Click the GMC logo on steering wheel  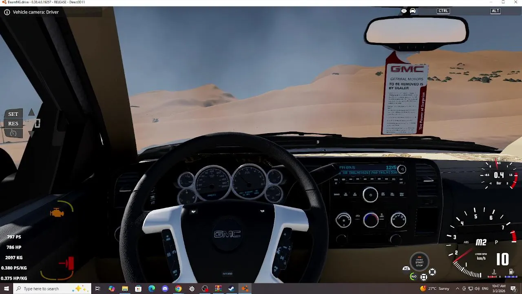228,234
